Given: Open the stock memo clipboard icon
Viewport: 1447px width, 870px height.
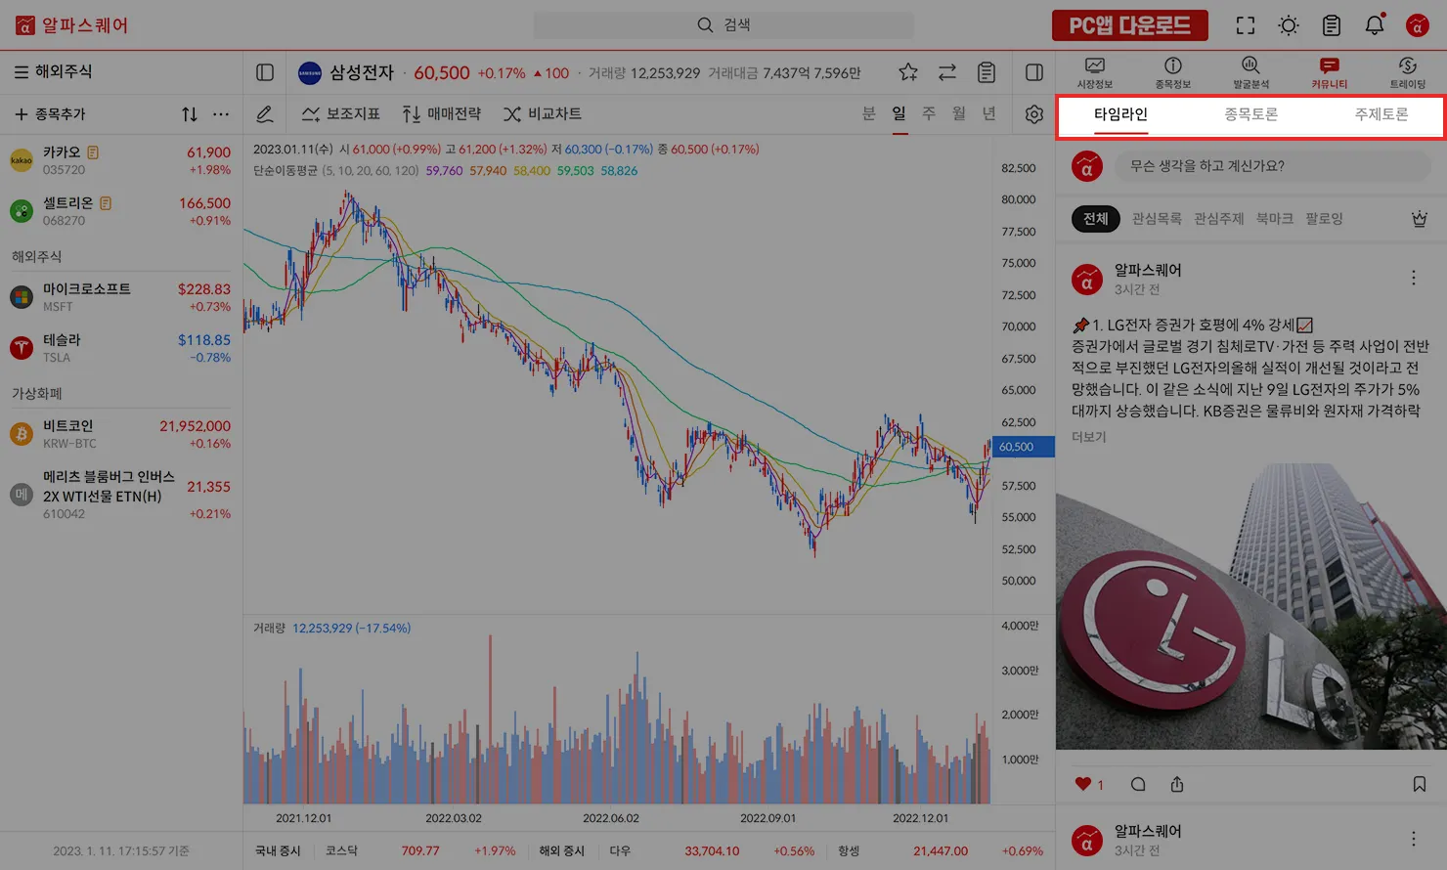Looking at the screenshot, I should click(x=987, y=72).
